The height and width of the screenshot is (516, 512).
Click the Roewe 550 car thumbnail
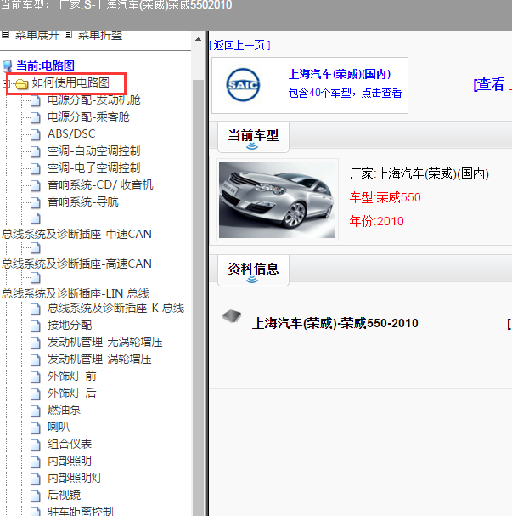coord(278,200)
